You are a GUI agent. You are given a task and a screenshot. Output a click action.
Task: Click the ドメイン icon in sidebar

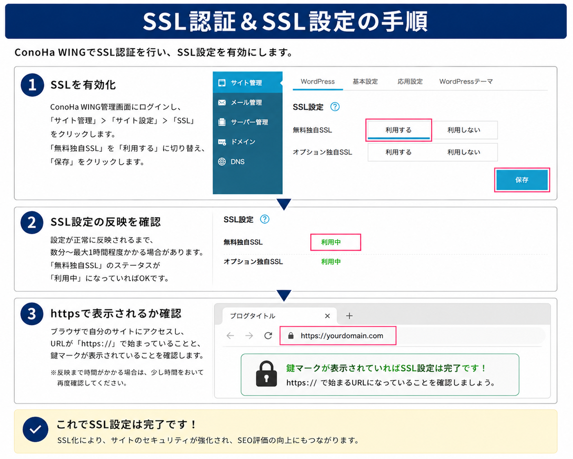pos(222,142)
